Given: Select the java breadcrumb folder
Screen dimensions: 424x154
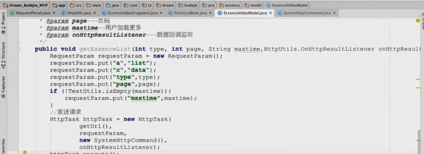Looking at the screenshot, I should tap(113, 5).
